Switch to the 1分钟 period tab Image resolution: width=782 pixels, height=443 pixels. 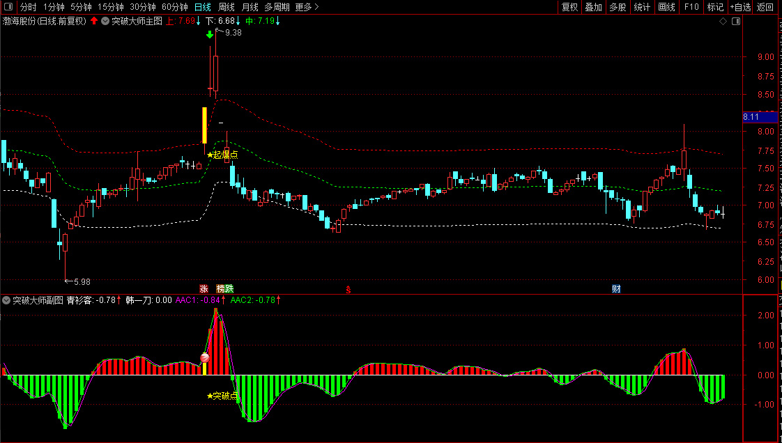[54, 7]
